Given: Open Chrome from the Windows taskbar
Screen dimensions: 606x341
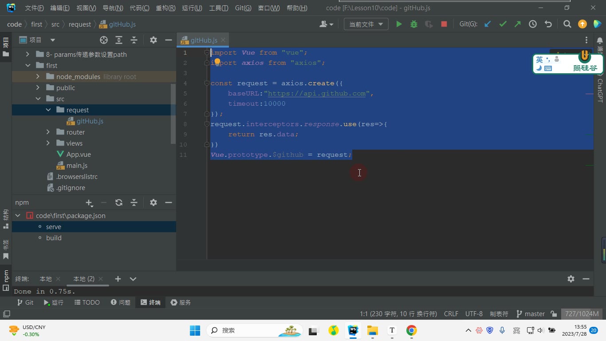Looking at the screenshot, I should [411, 330].
